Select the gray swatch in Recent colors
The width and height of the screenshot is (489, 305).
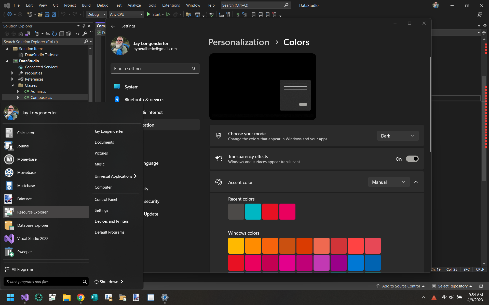click(236, 211)
